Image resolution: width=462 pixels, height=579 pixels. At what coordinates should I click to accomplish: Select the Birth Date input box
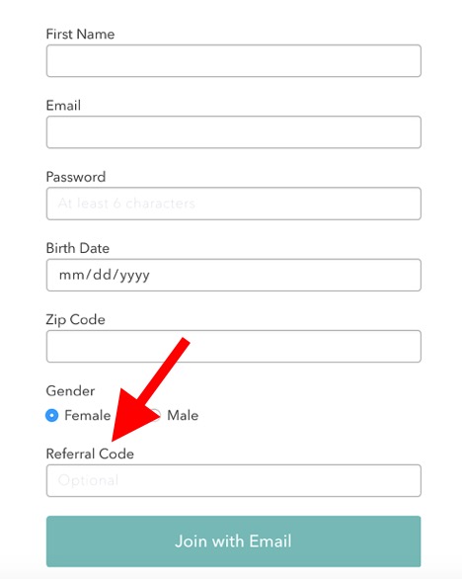click(234, 275)
